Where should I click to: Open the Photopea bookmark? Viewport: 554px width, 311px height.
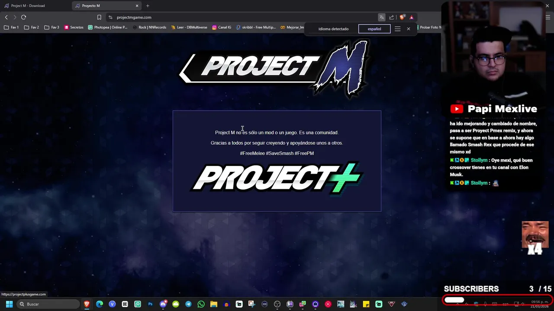pyautogui.click(x=108, y=27)
